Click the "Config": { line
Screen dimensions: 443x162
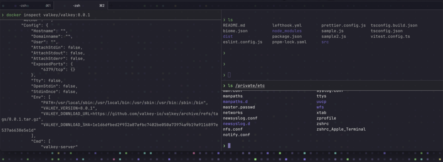point(35,25)
